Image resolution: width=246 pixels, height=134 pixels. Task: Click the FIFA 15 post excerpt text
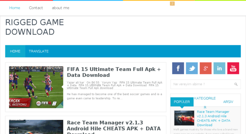coord(114,96)
